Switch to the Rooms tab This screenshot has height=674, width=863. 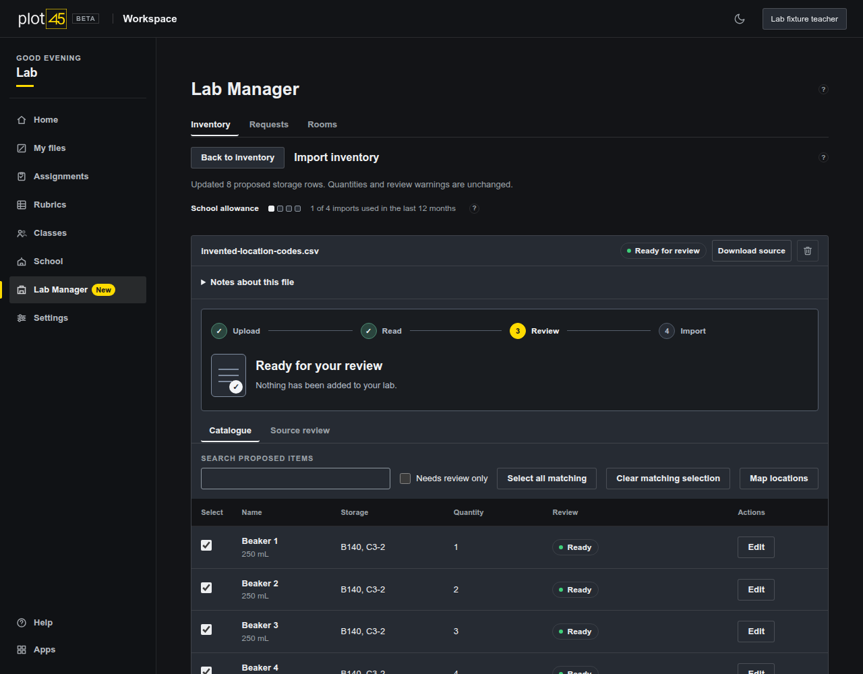click(322, 125)
